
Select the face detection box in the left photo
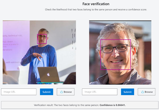[x=42, y=39]
